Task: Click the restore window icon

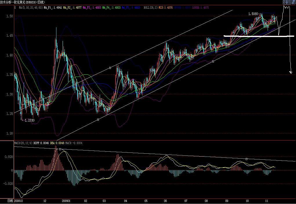Action: point(293,2)
